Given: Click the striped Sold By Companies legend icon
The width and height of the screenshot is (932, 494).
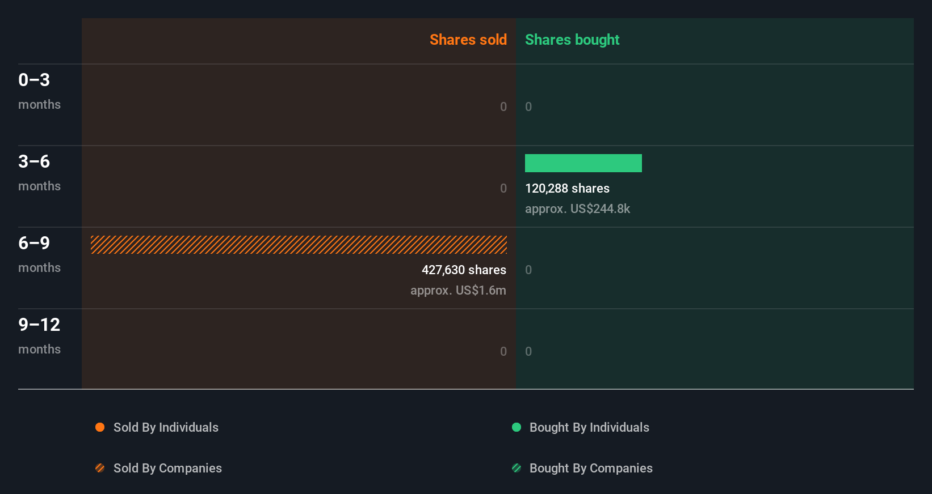Looking at the screenshot, I should 100,468.
